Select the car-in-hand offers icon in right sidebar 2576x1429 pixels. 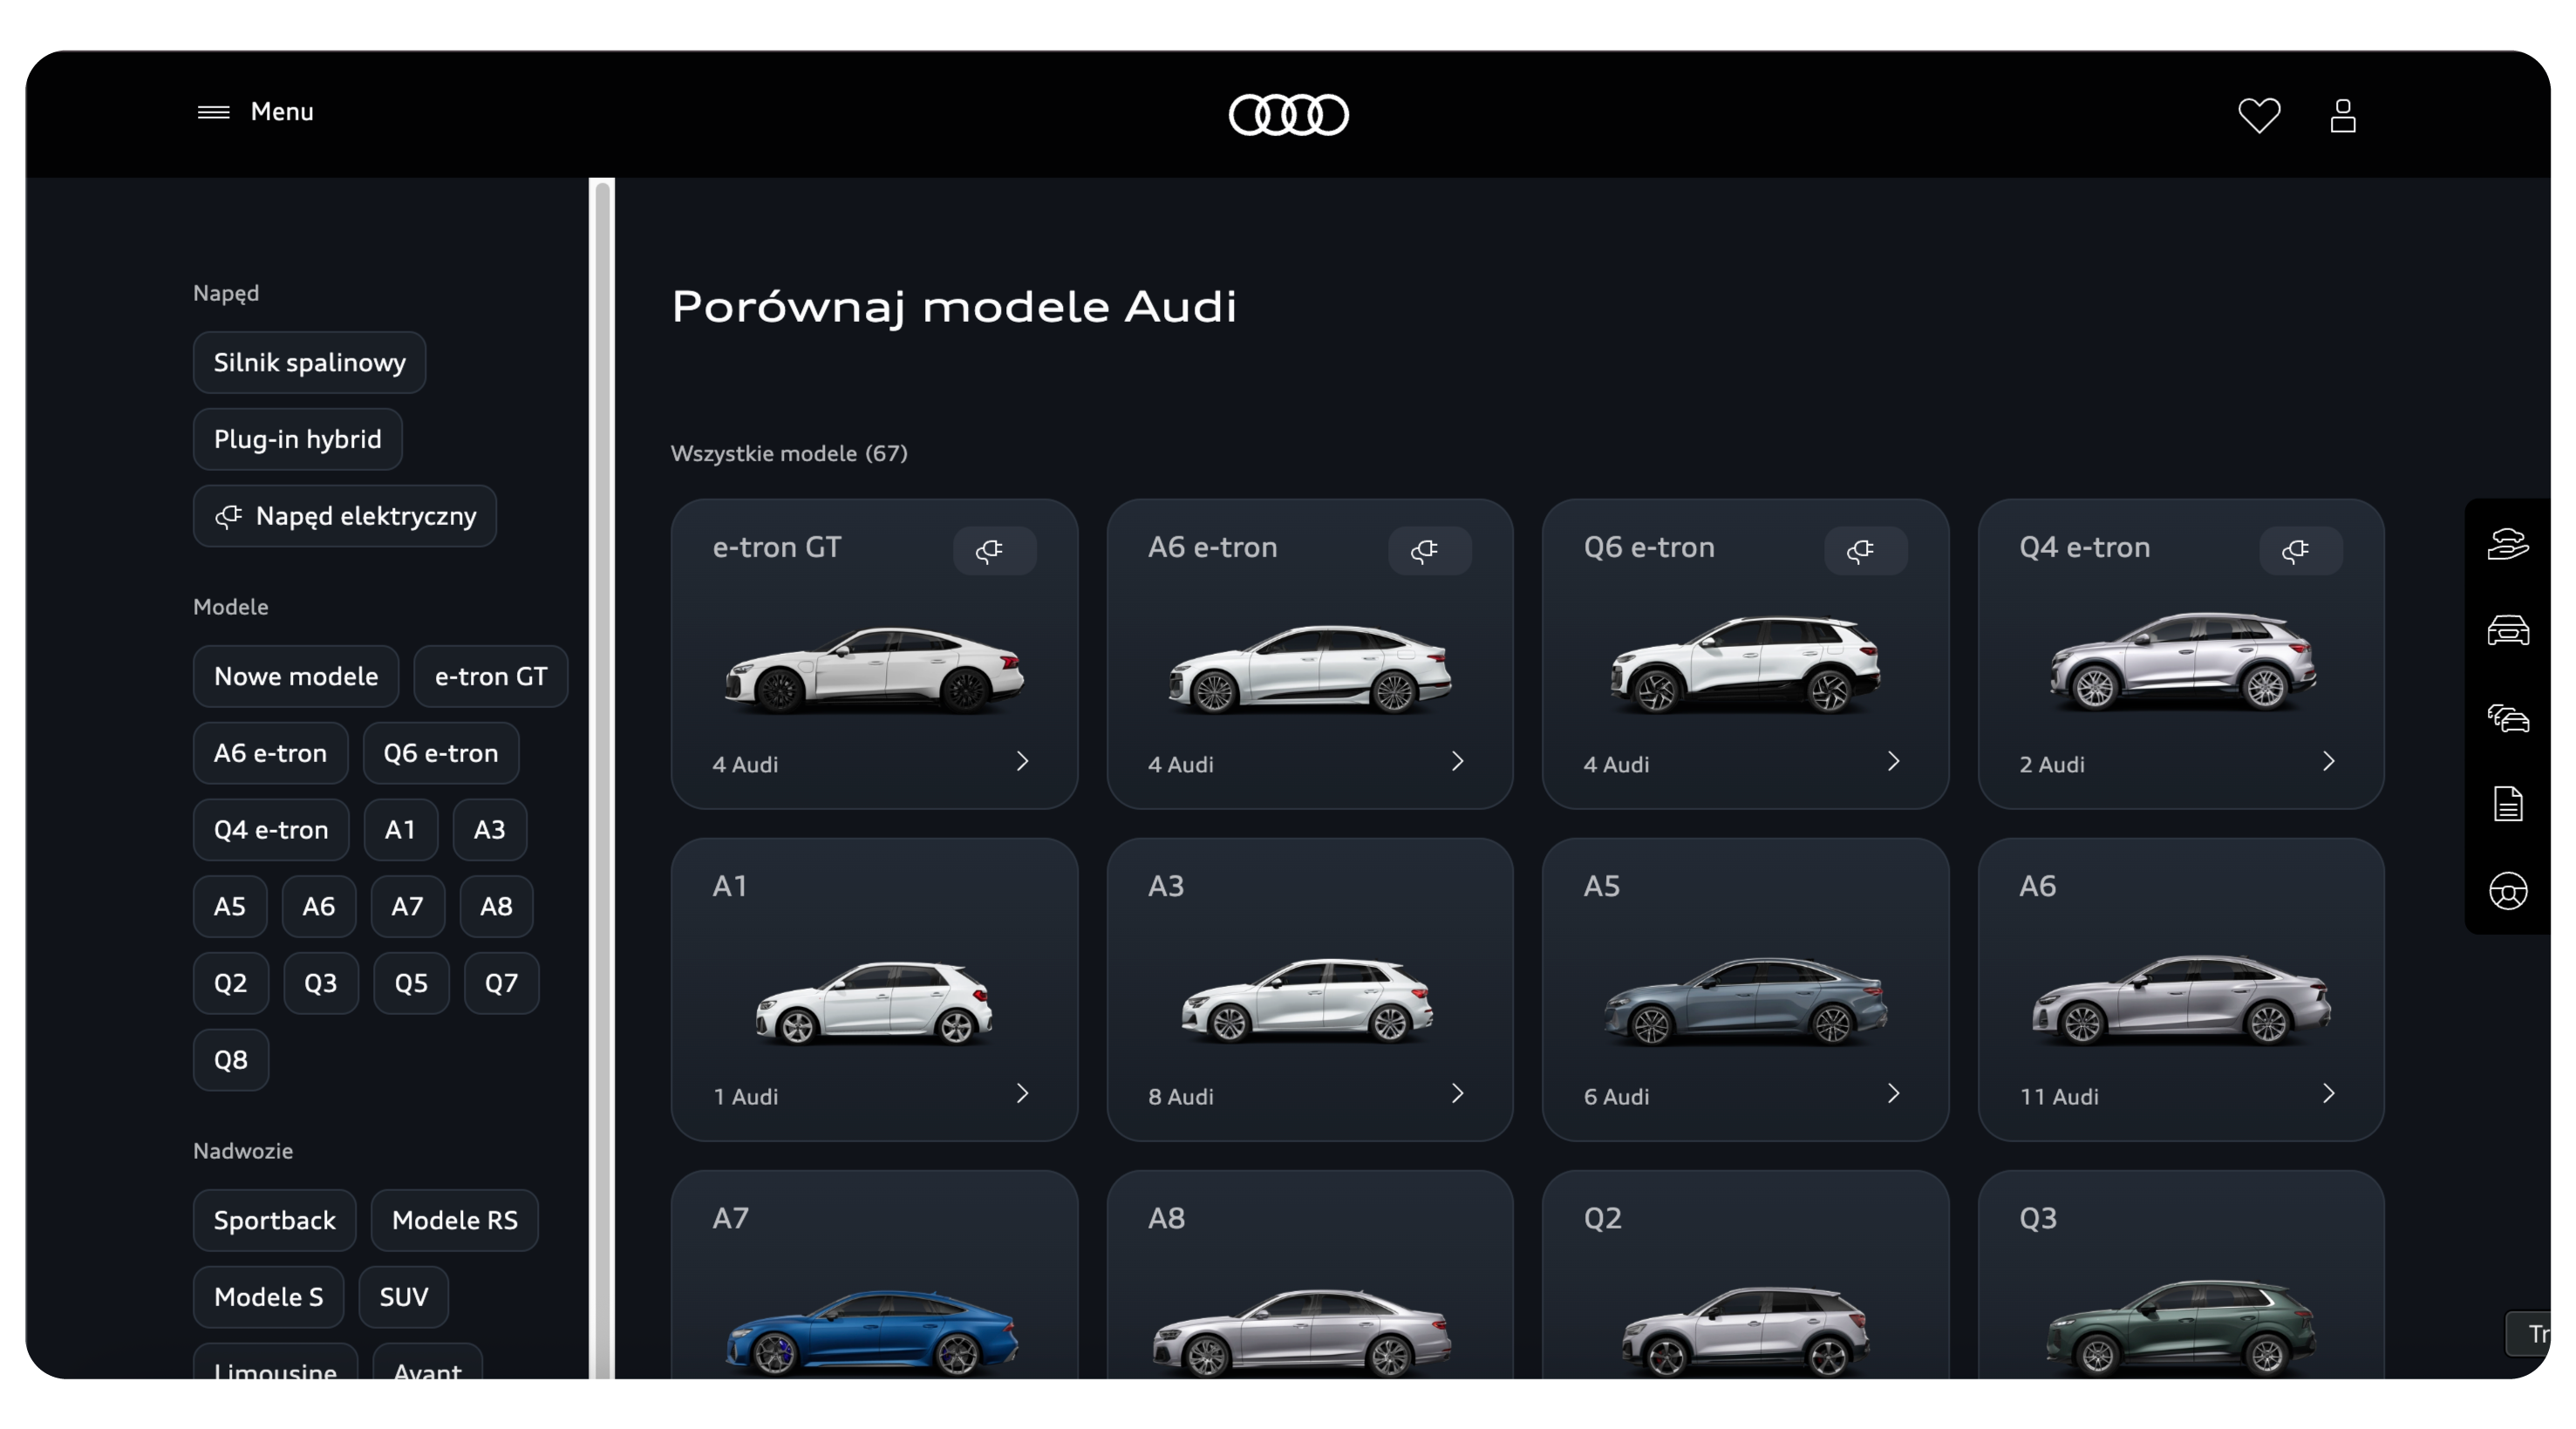pyautogui.click(x=2508, y=543)
